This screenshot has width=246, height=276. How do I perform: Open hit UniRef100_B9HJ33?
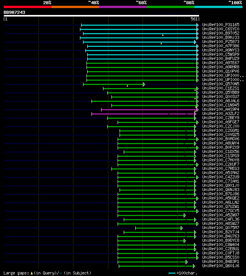221,38
